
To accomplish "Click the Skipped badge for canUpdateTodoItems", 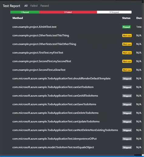I will click(127, 122).
